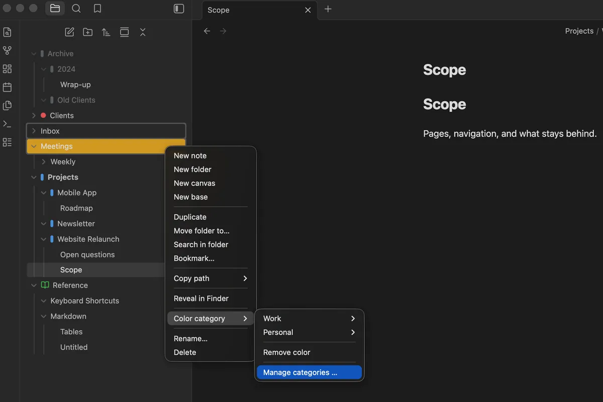This screenshot has height=402, width=603.
Task: Select Bookmark… menu entry
Action: (211, 258)
